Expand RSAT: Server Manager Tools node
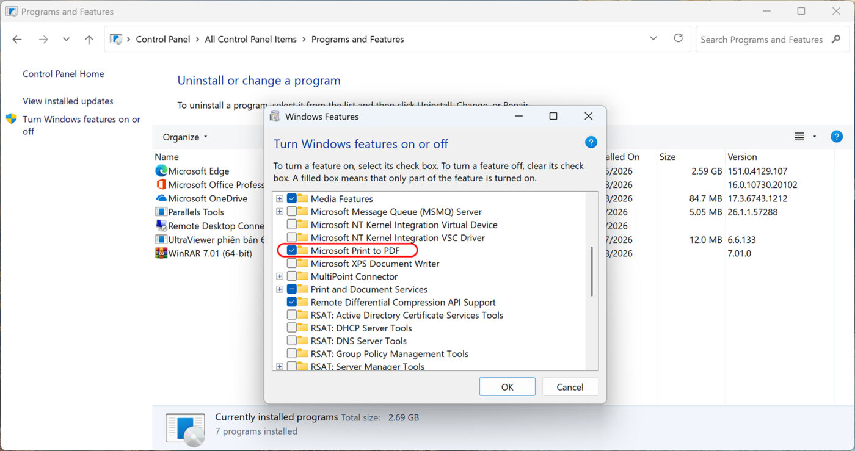The width and height of the screenshot is (855, 451). point(280,366)
